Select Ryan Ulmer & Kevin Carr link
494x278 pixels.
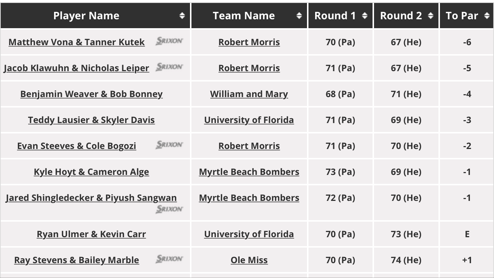(91, 234)
